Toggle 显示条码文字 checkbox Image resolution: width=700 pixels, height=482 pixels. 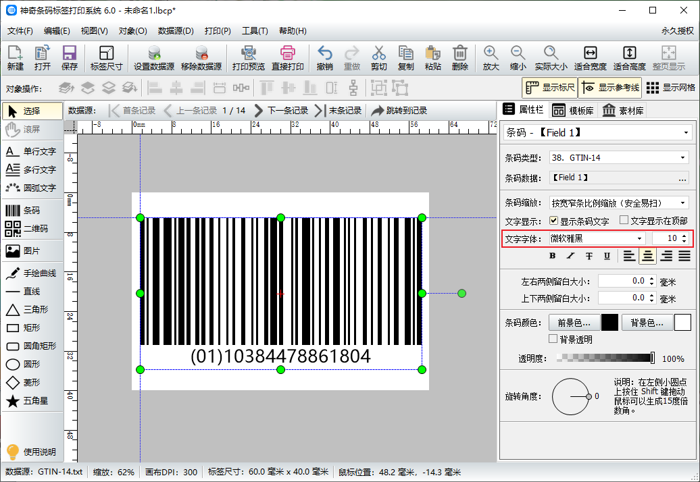point(553,221)
